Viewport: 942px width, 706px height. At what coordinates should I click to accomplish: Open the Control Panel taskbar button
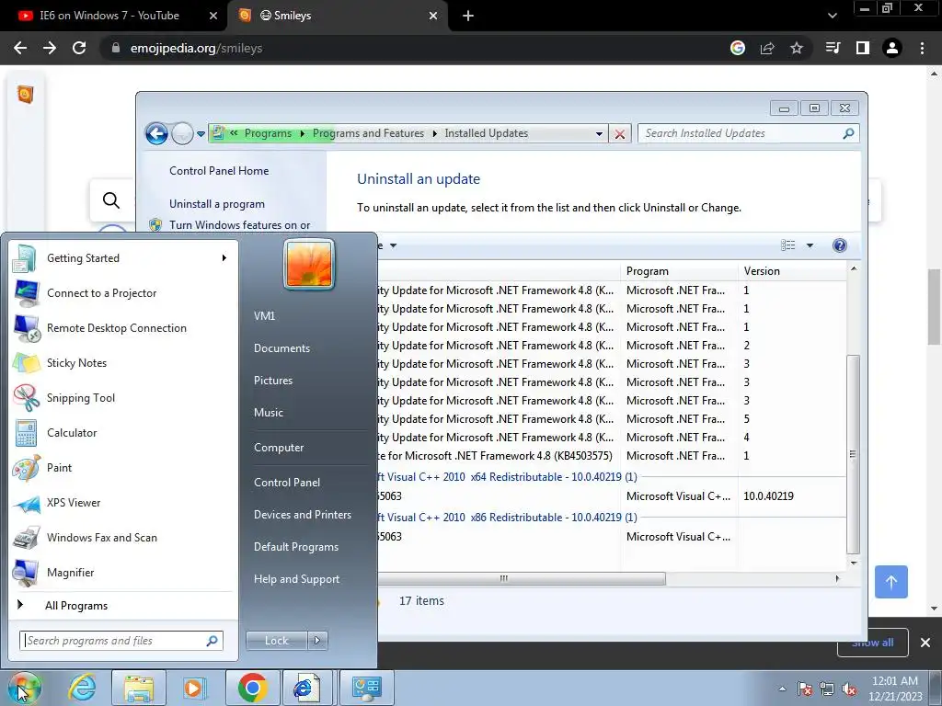(x=366, y=688)
